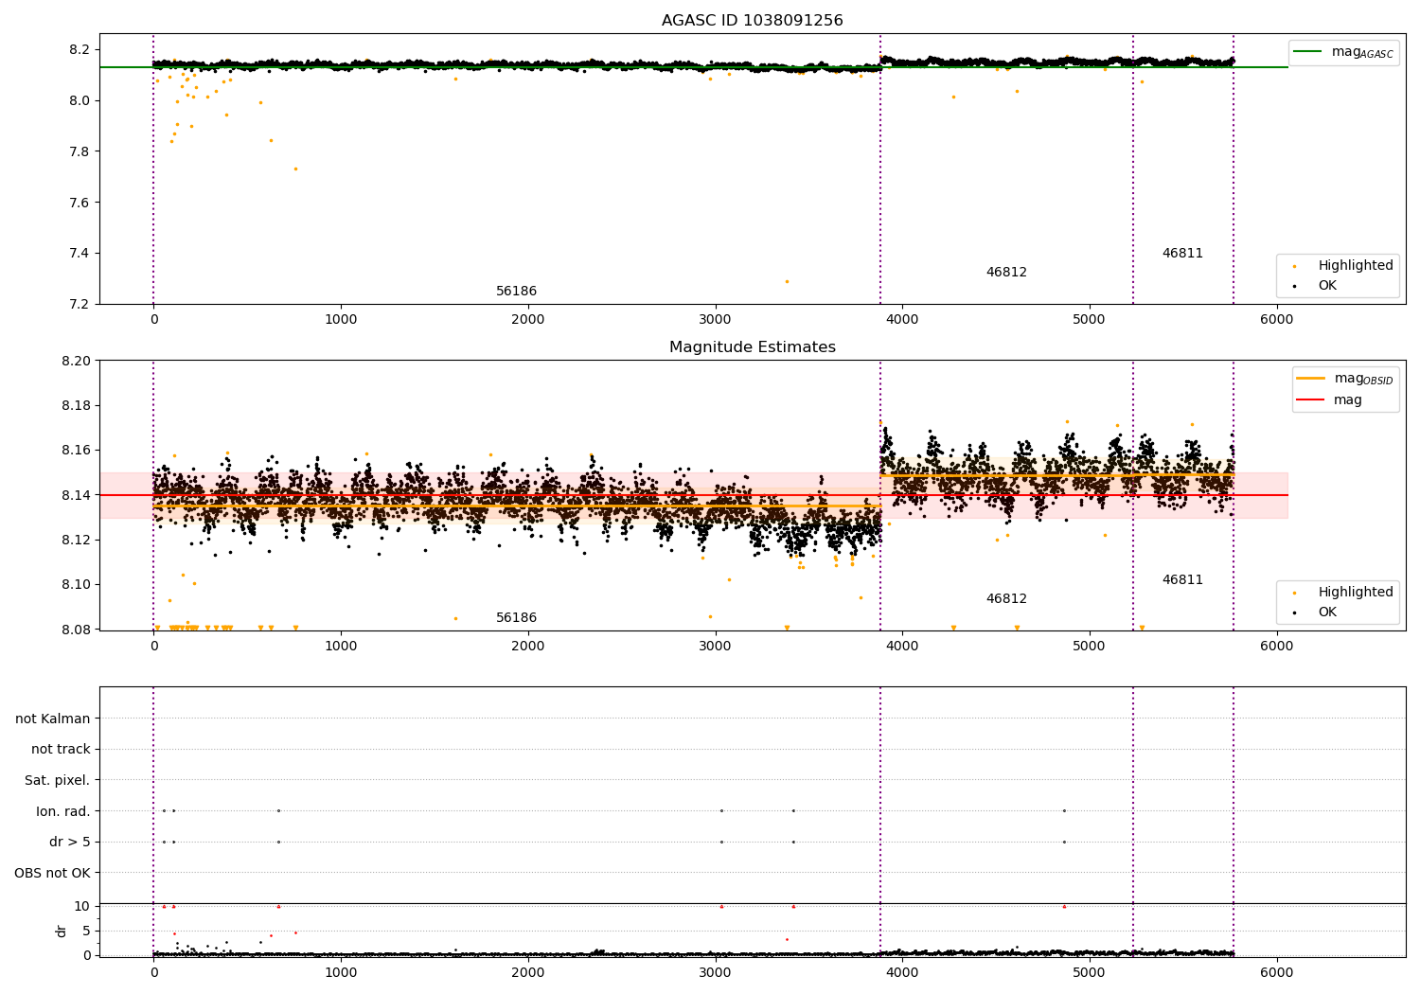Click the 1000 x-tick under the bottom plot
Viewport: 1420px width, 994px height.
coord(341,973)
